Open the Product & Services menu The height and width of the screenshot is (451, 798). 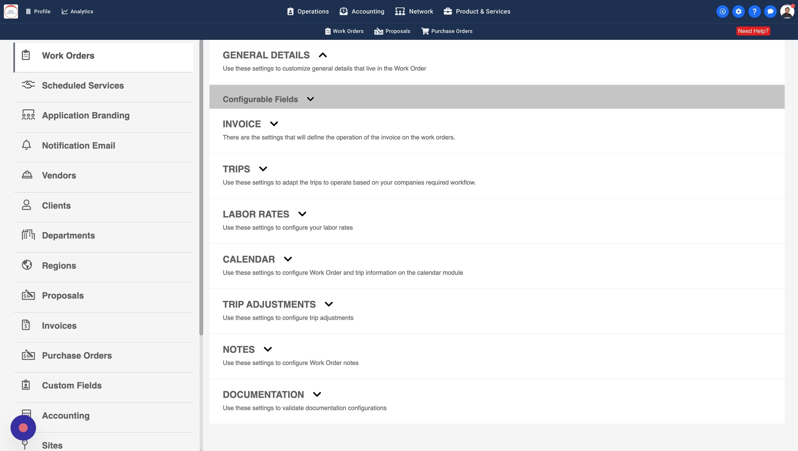(477, 11)
